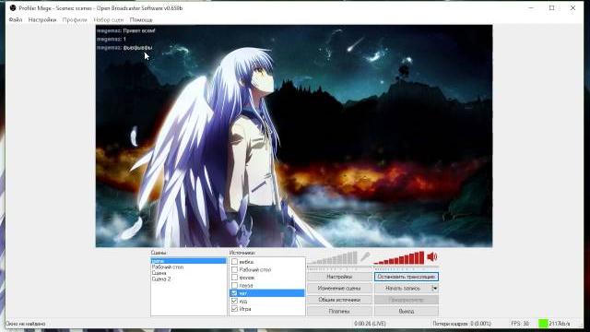Toggle the вебка source checkbox

click(234, 262)
